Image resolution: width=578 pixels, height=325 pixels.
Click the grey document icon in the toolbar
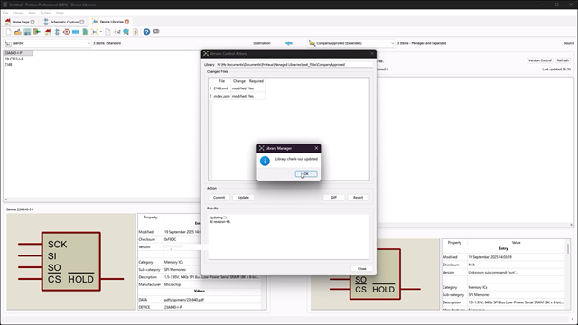tap(107, 32)
